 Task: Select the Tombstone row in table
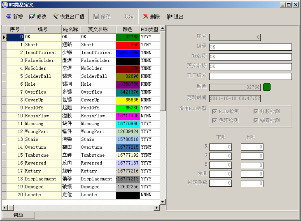[x=37, y=155]
